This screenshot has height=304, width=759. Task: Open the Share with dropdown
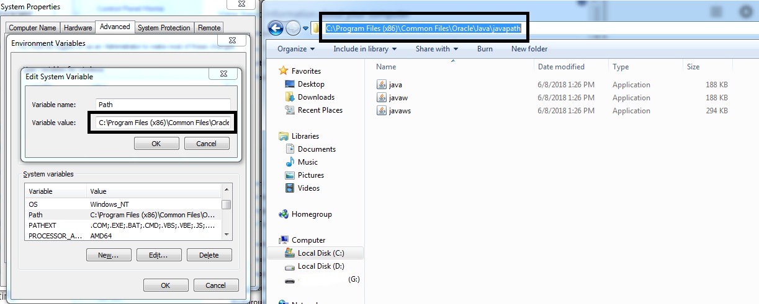[x=437, y=49]
